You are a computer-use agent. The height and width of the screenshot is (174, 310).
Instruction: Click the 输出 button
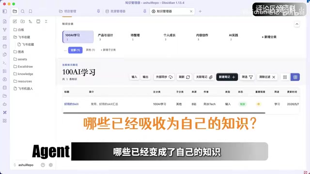coord(145,77)
